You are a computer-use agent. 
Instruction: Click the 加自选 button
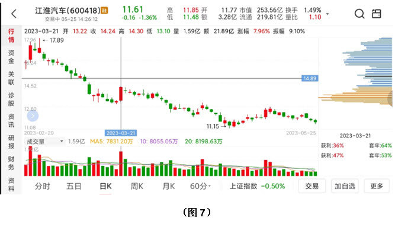(345, 186)
